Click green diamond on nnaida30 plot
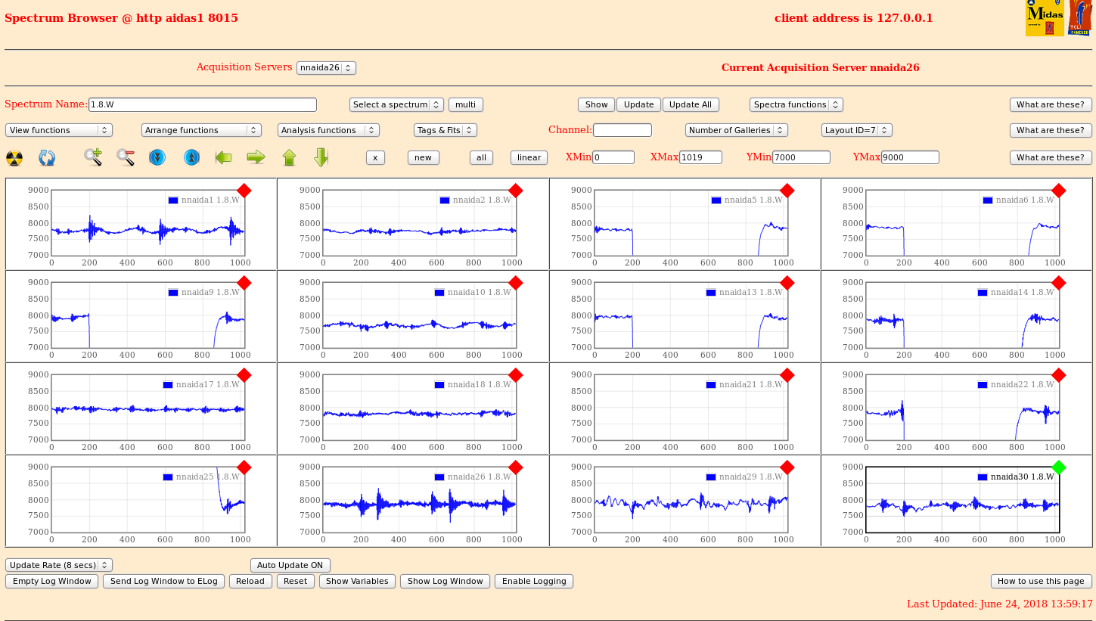The image size is (1096, 621). point(1058,467)
